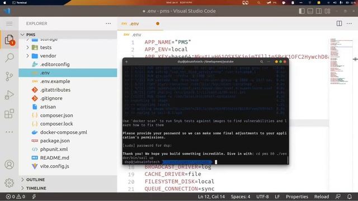
Task: Toggle secondary side bar layout icon
Action: pos(319,11)
